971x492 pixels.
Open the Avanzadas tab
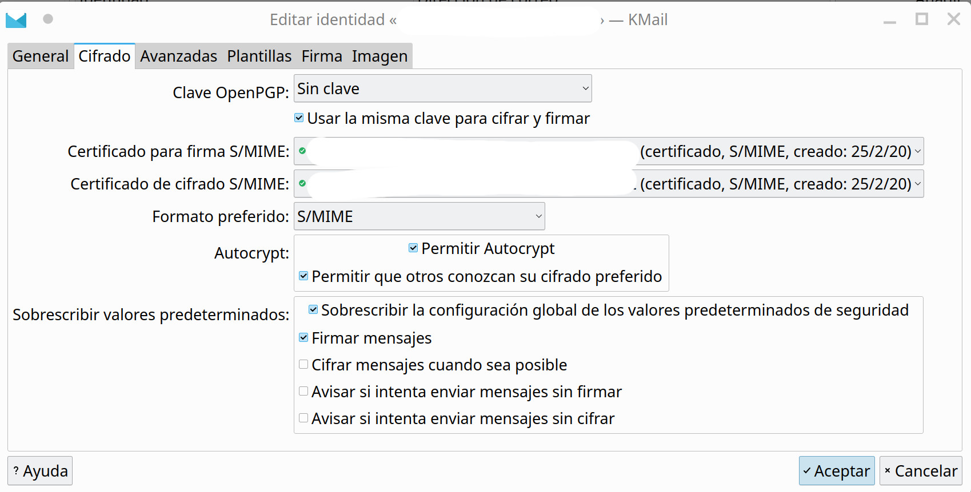point(178,57)
